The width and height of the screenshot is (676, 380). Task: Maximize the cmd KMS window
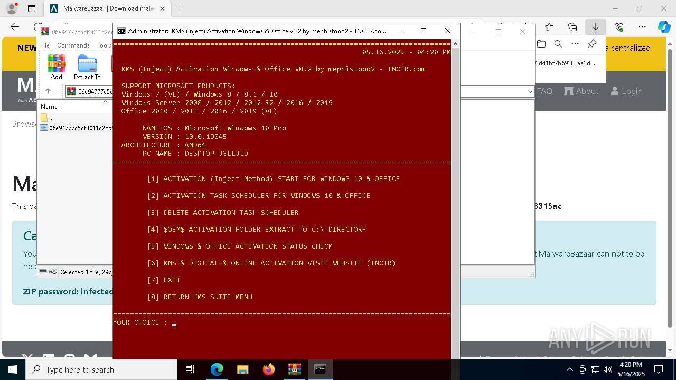[x=424, y=31]
